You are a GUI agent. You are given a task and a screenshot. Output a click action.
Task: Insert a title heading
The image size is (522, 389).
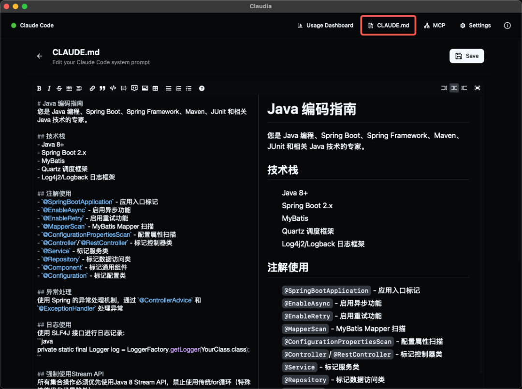79,88
